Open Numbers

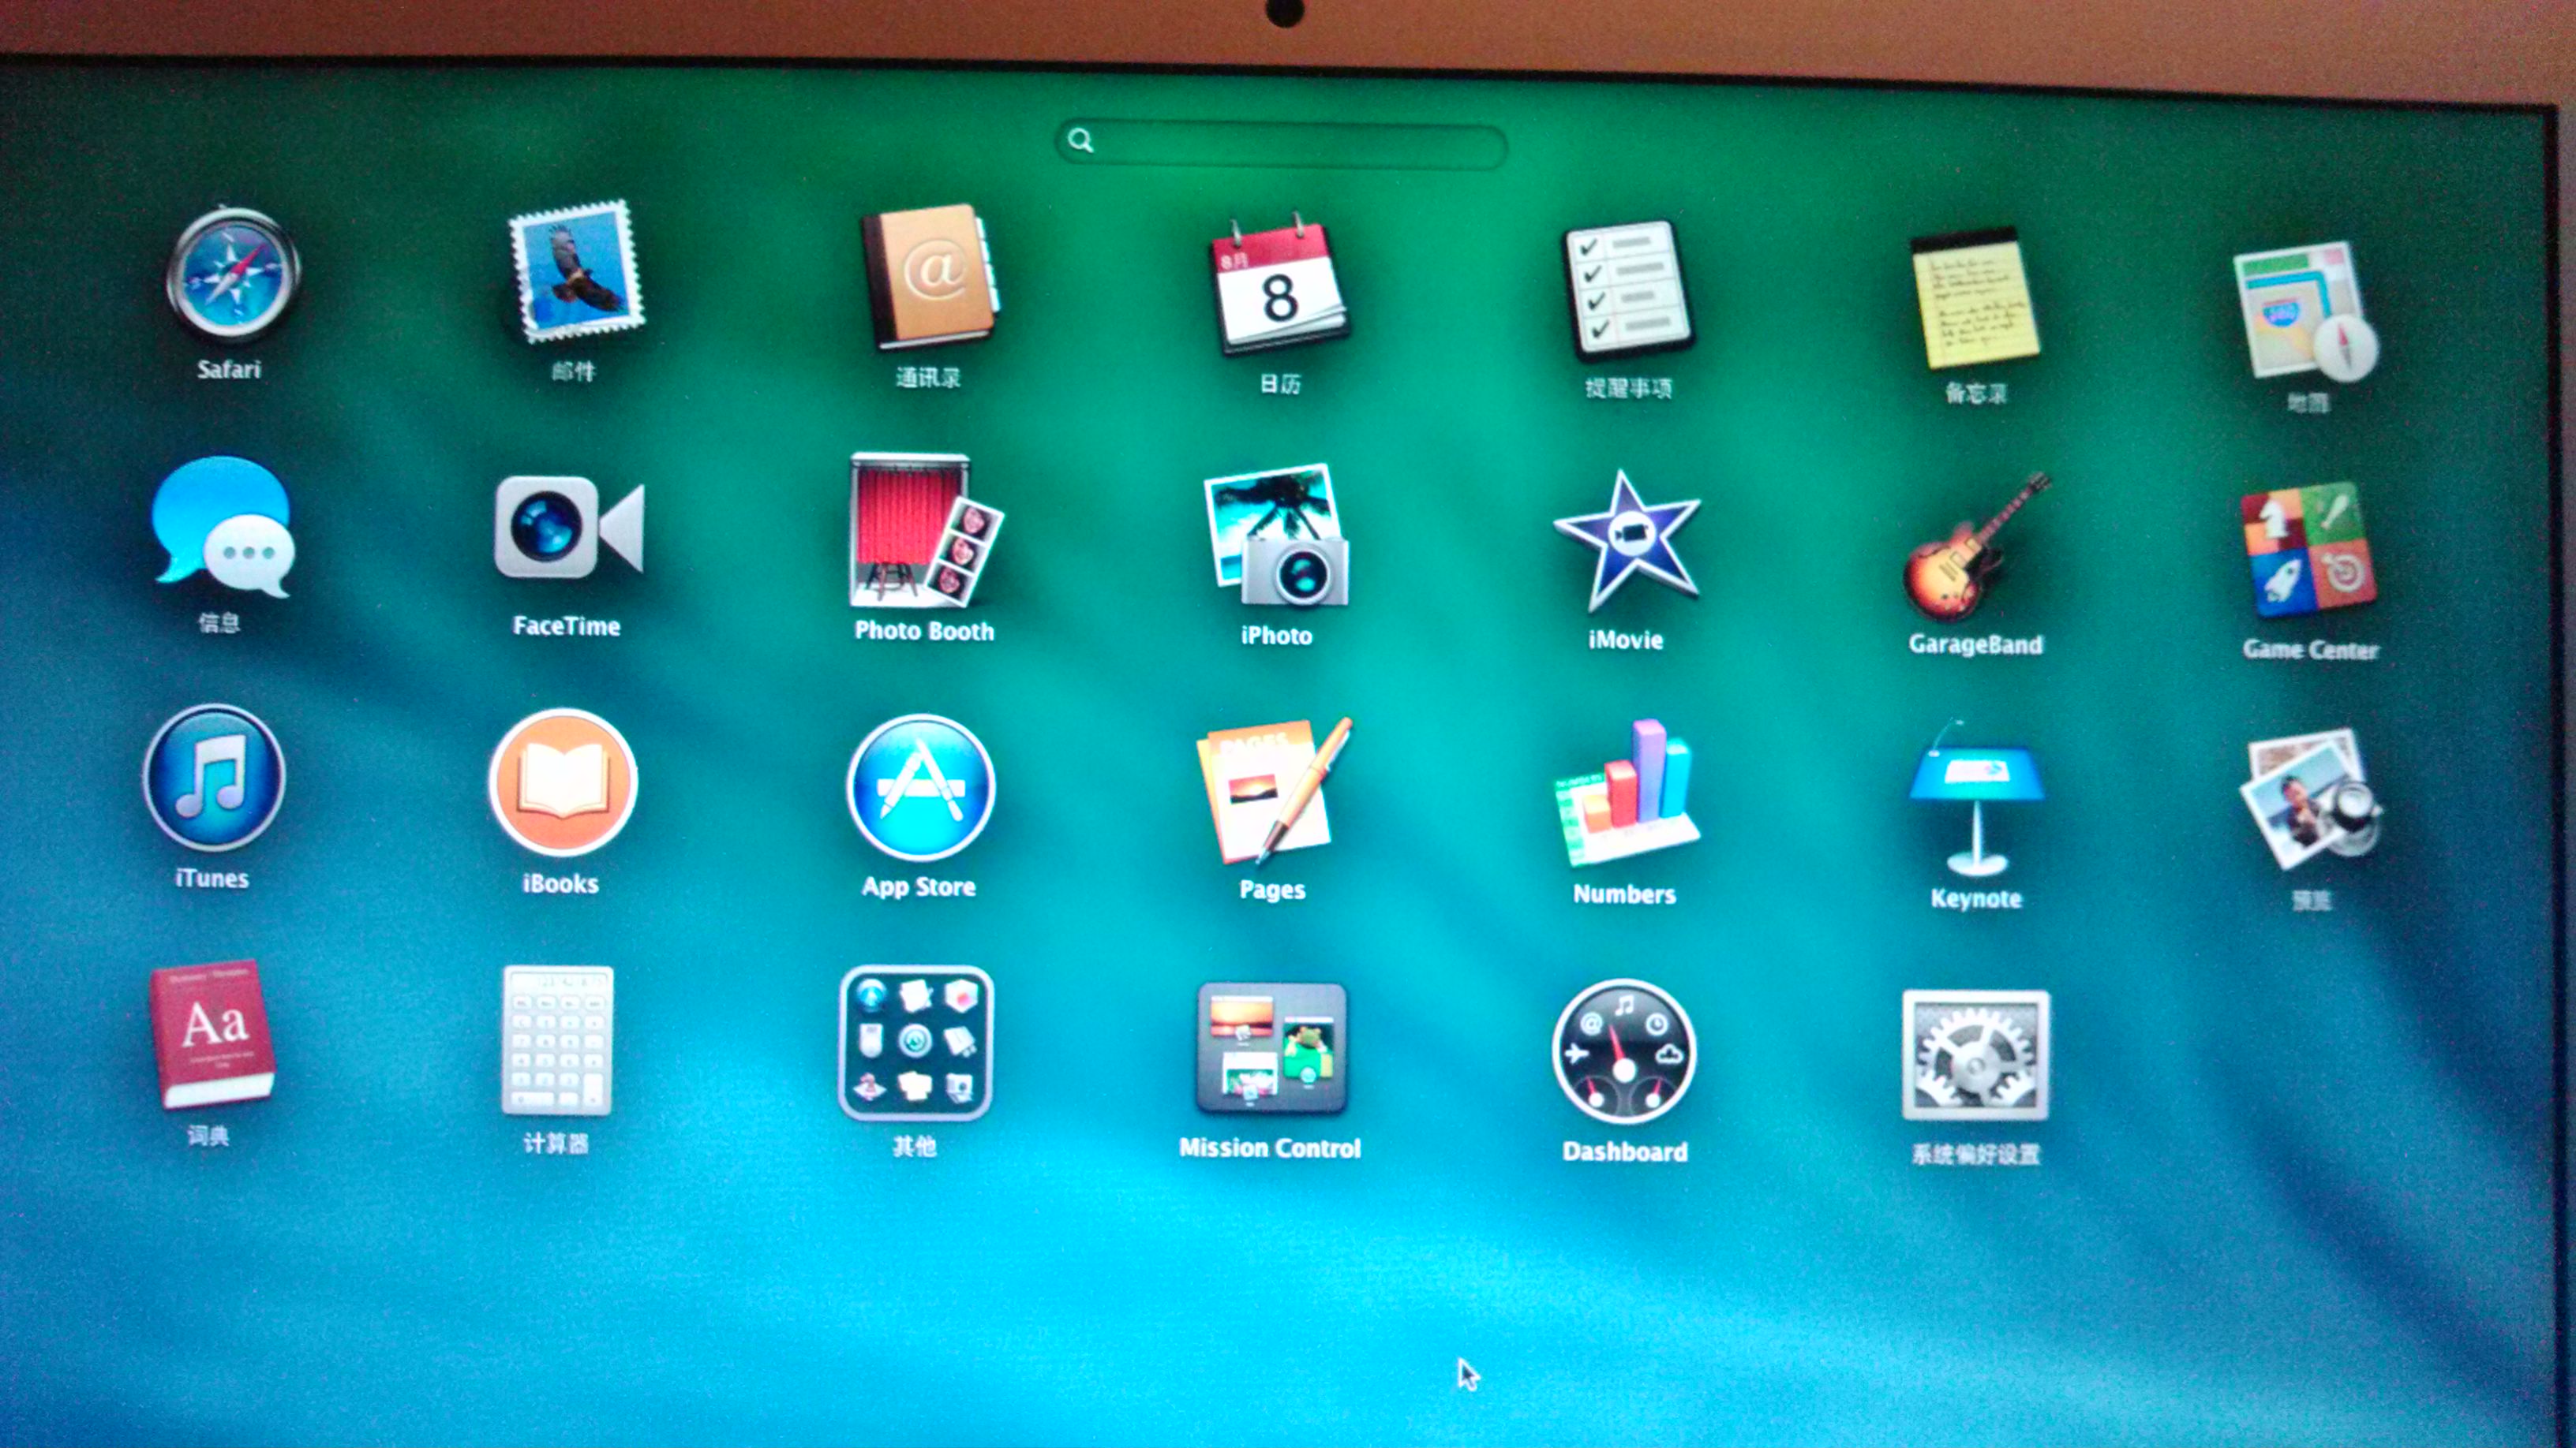1626,793
